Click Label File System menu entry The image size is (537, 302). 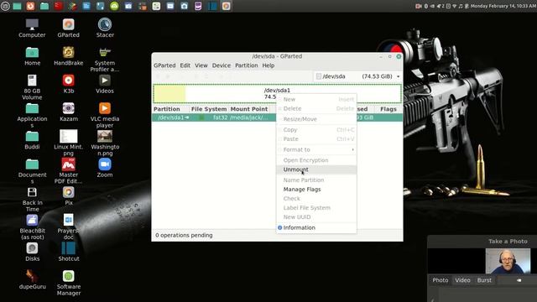click(316, 208)
